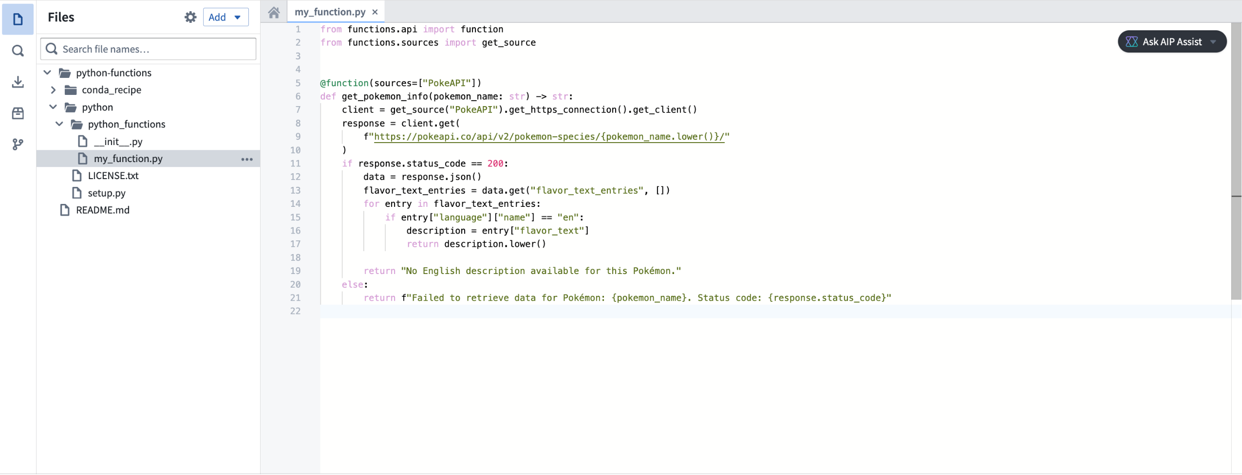Screen dimensions: 1242x475
Task: Collapse the python_functions subfolder
Action: click(58, 124)
